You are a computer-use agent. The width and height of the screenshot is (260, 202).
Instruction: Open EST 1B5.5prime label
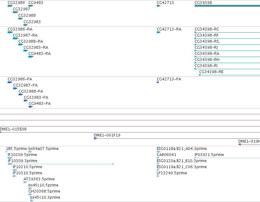(x=16, y=149)
